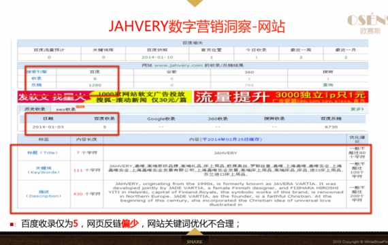Click the 反链 row link
Viewport: 388px width, 245px height.
click(x=37, y=85)
